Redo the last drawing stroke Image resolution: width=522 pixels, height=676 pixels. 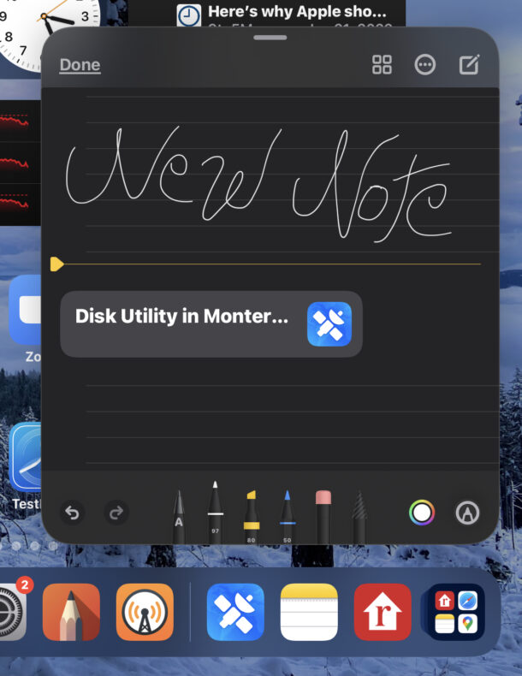[x=116, y=513]
